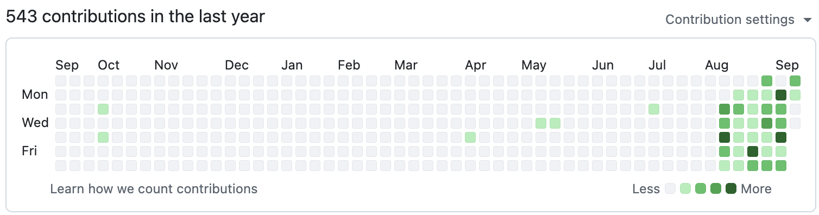This screenshot has height=215, width=819.
Task: Select the lightest green legend swatch
Action: pos(685,189)
